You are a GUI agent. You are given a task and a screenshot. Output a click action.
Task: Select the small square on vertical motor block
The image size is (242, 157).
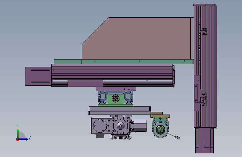(206, 144)
